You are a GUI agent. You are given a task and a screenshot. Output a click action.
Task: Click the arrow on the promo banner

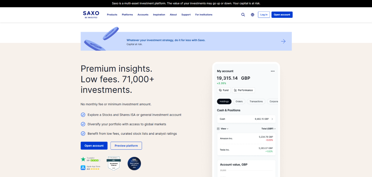tap(283, 42)
